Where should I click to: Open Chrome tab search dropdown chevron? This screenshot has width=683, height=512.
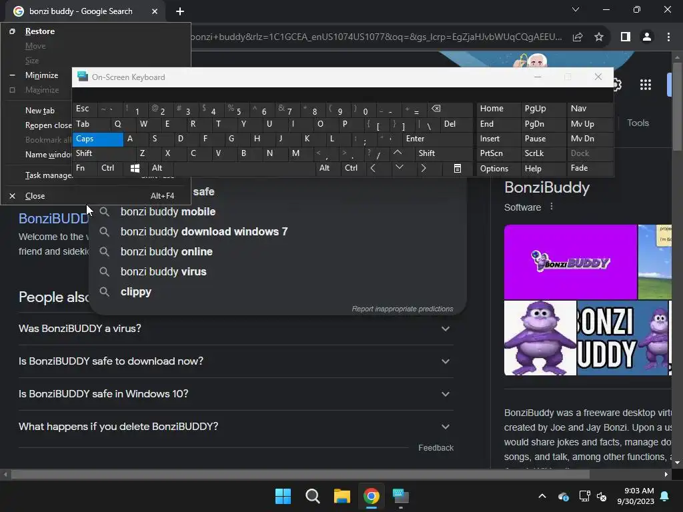point(576,9)
